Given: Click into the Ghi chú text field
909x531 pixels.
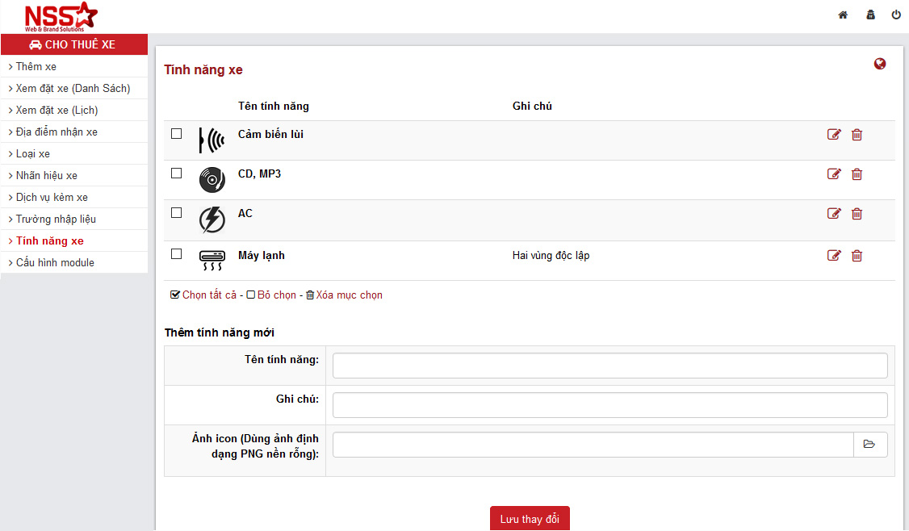Looking at the screenshot, I should [609, 405].
